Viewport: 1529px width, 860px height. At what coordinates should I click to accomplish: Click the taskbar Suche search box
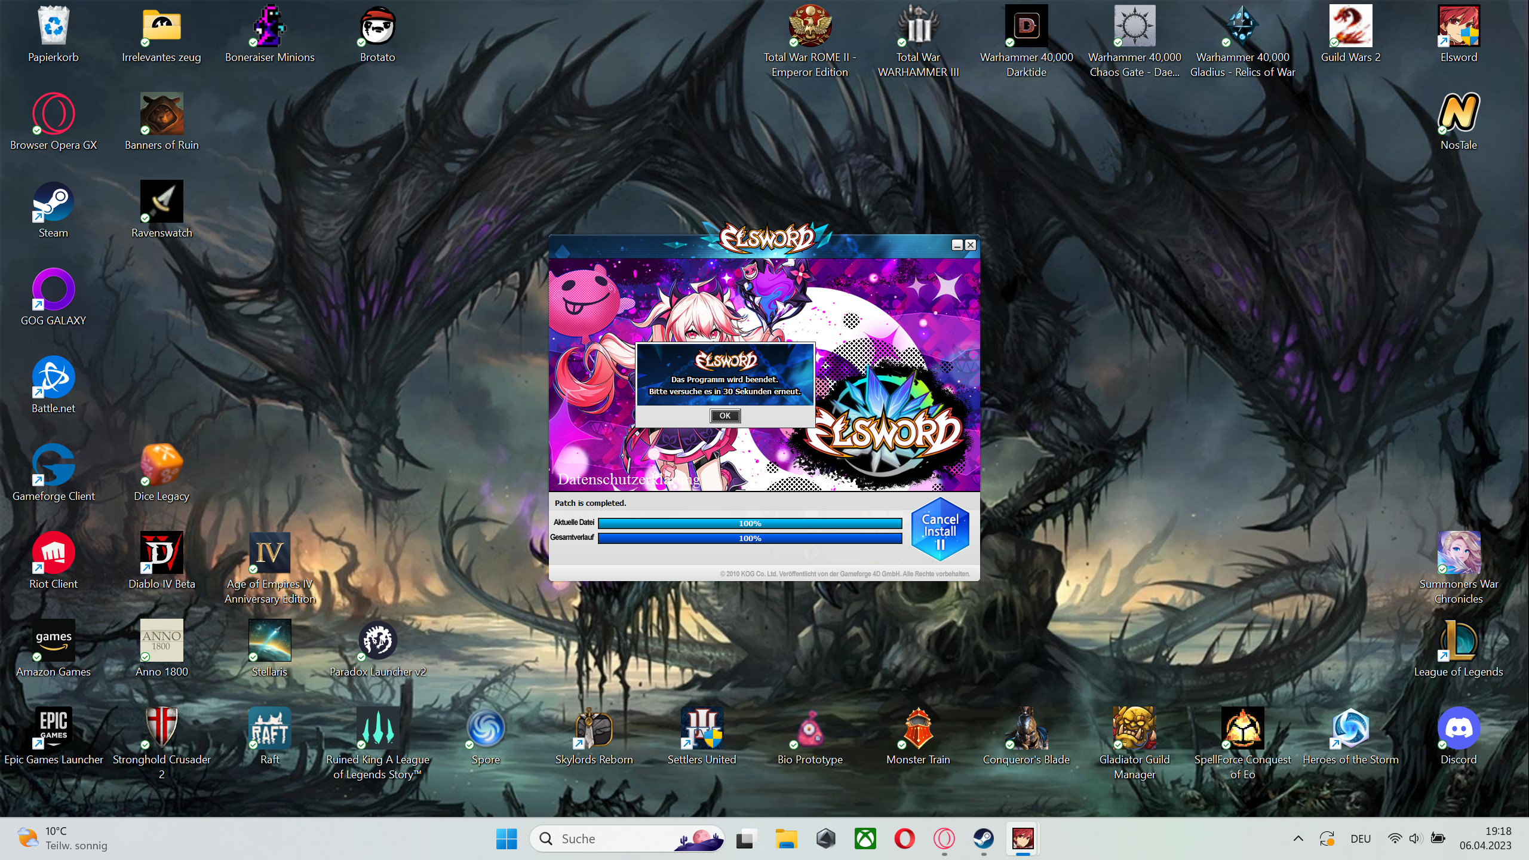coord(627,838)
